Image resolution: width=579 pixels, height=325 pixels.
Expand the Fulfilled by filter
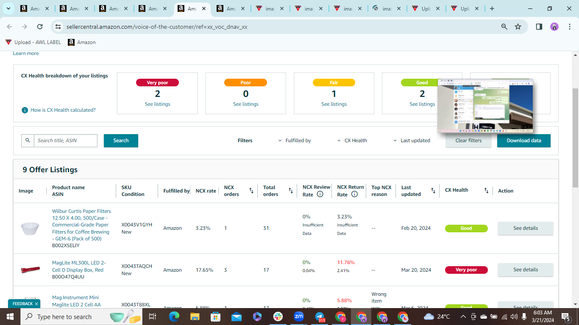pyautogui.click(x=295, y=140)
